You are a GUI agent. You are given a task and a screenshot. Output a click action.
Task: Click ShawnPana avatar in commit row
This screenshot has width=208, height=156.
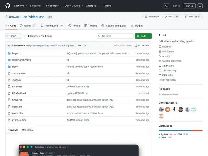click(9, 45)
